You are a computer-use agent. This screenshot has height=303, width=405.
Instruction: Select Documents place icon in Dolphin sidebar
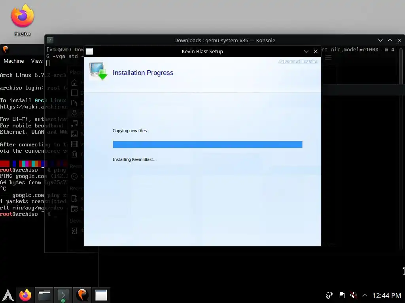pyautogui.click(x=74, y=103)
